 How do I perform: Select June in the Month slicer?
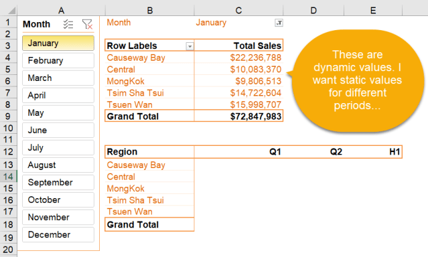click(58, 130)
